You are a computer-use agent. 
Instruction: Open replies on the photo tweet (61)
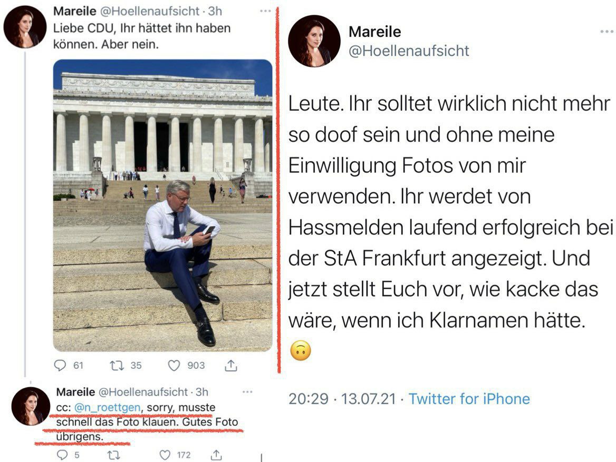[60, 366]
